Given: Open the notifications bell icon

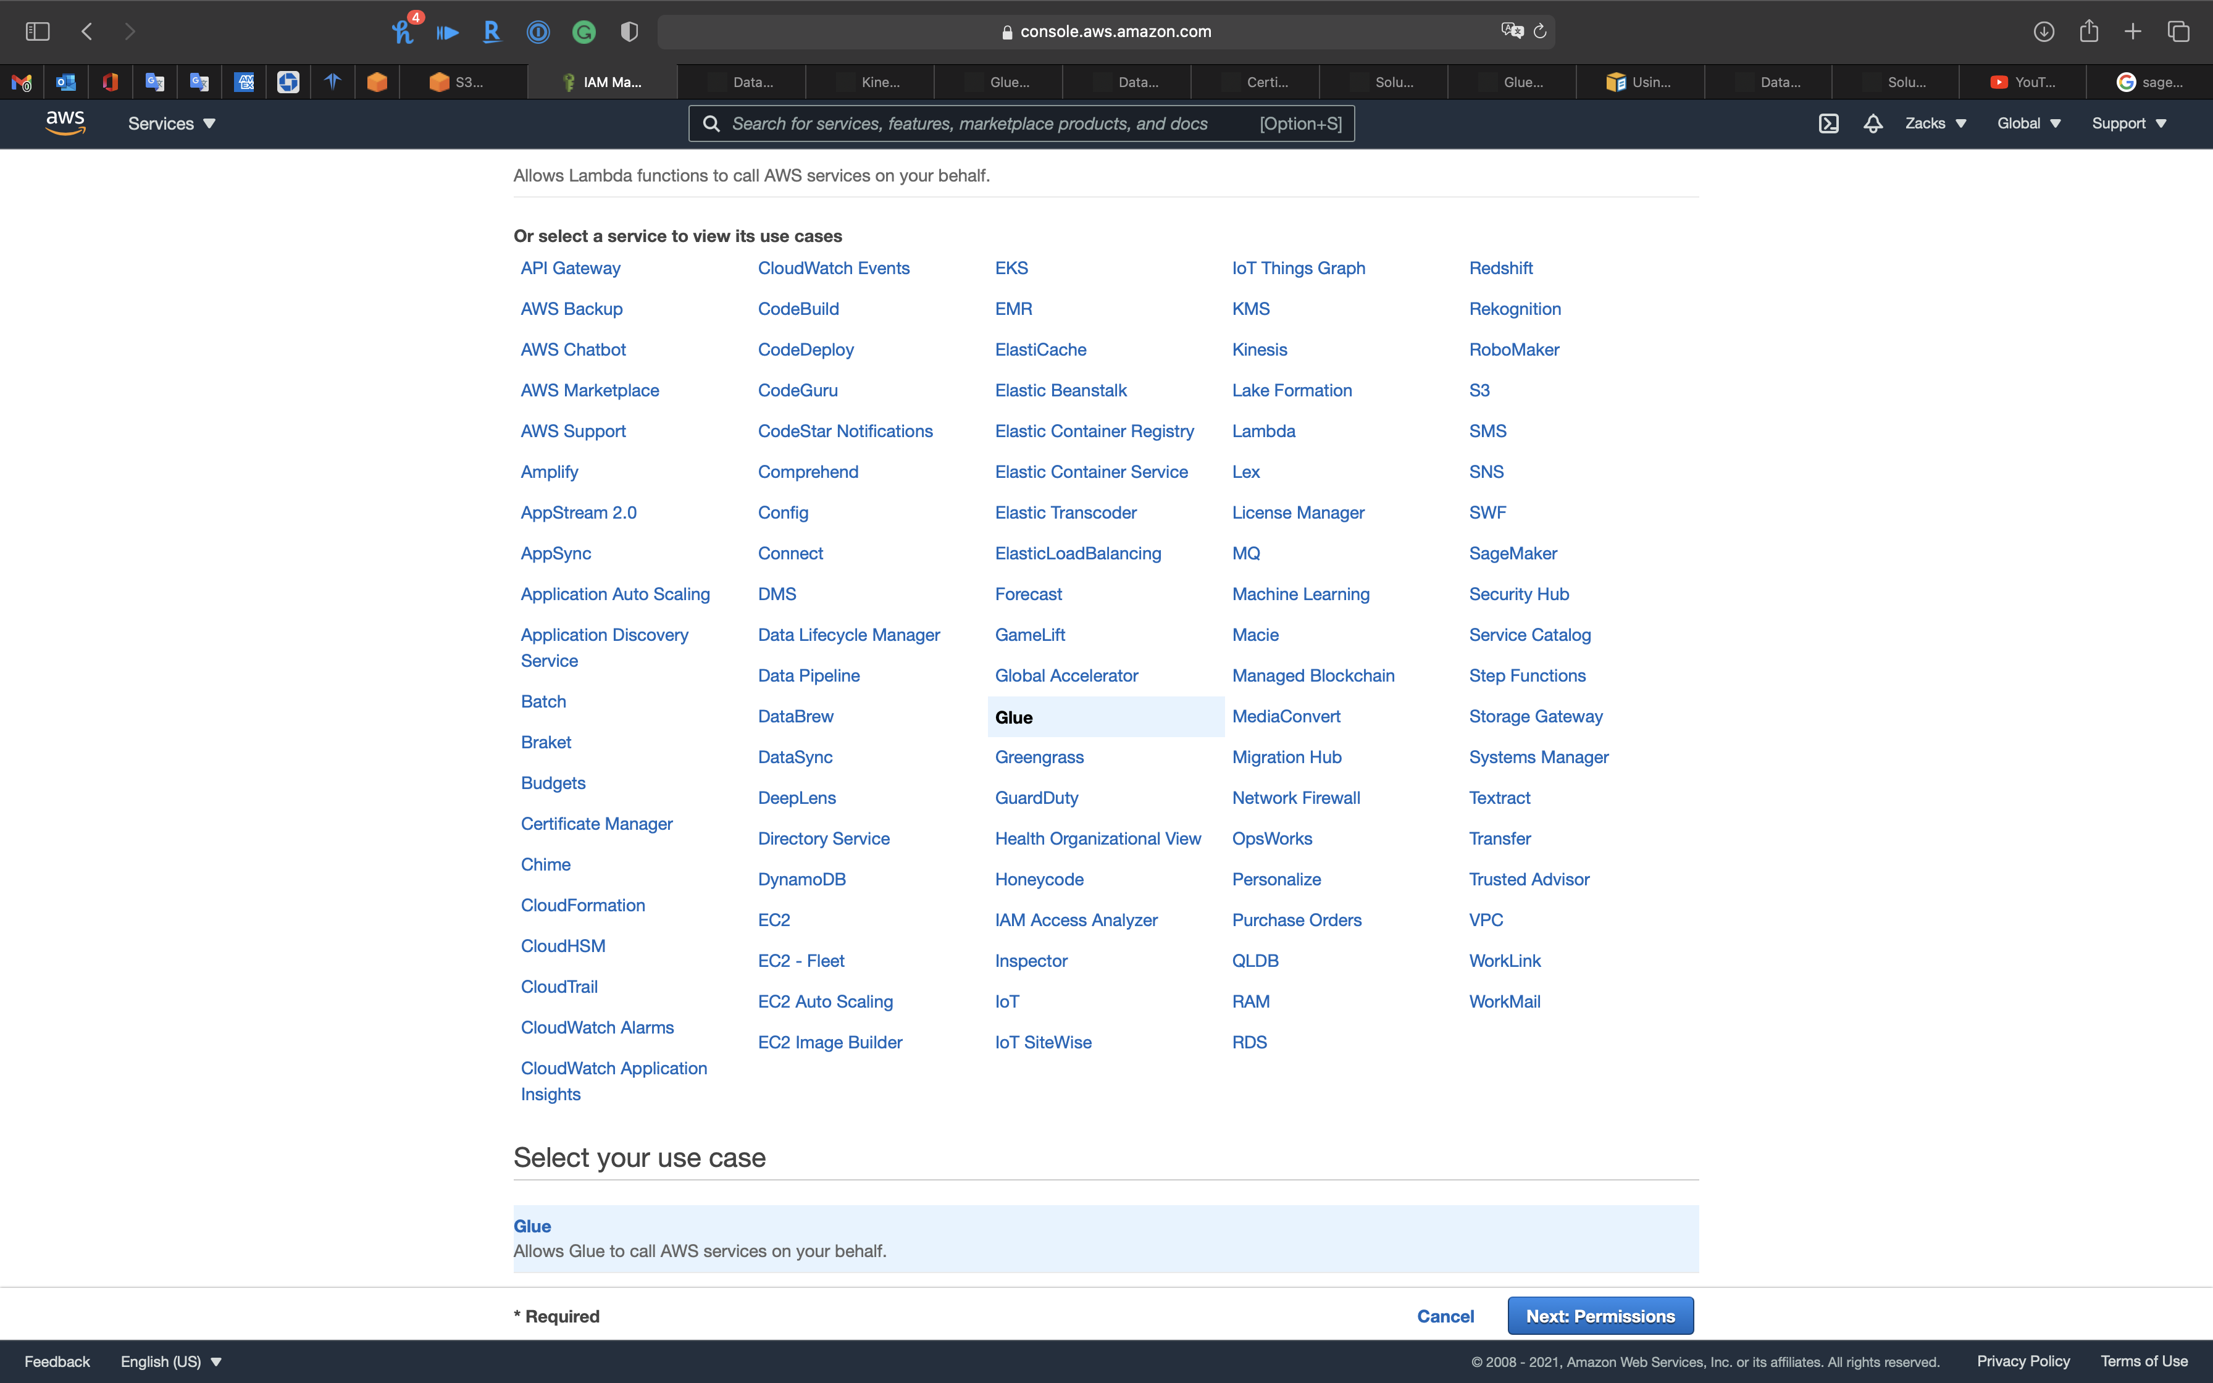Looking at the screenshot, I should [x=1872, y=123].
